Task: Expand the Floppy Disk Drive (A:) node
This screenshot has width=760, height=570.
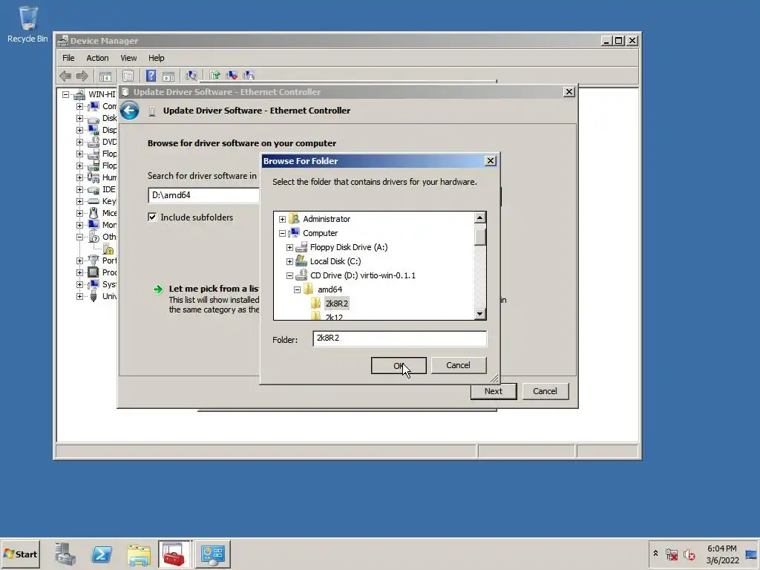Action: (x=289, y=247)
